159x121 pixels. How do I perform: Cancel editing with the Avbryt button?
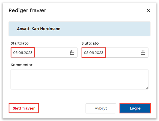[101, 108]
